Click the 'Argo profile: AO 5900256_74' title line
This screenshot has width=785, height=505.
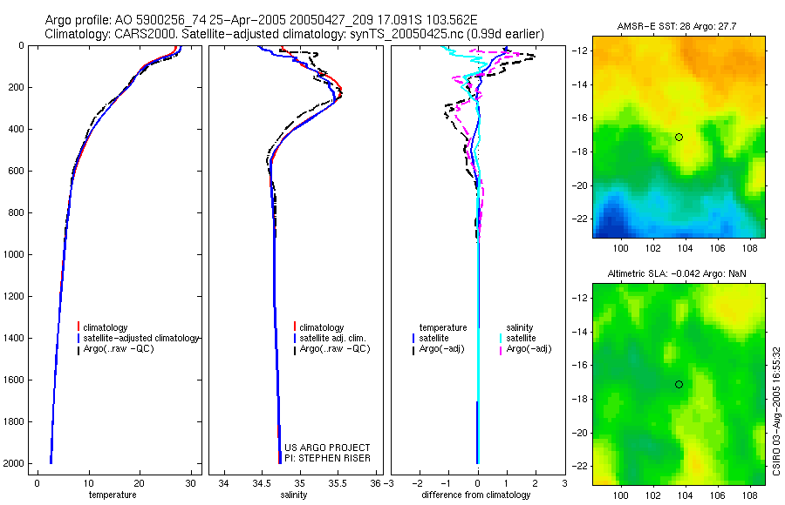coord(261,21)
